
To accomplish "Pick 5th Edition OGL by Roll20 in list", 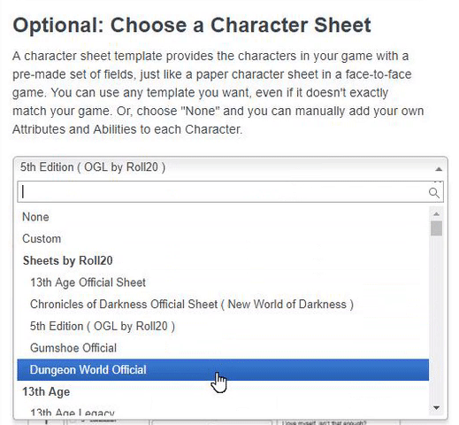I will coord(223,326).
